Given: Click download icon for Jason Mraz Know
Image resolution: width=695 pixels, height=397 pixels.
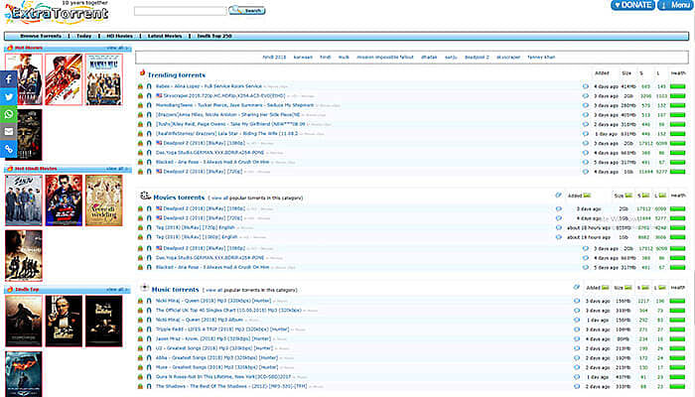Looking at the screenshot, I should pos(141,338).
